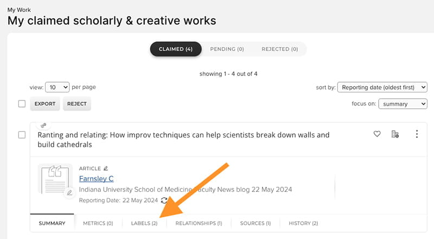
Task: Select the Ranting and relating article checkbox
Action: pos(22,135)
